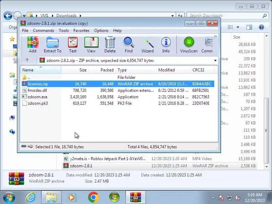Sort by the Packed column header
The width and height of the screenshot is (272, 204).
102,70
